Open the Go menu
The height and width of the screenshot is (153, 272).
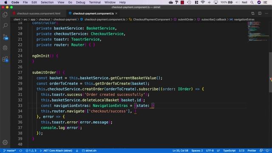(70, 2)
